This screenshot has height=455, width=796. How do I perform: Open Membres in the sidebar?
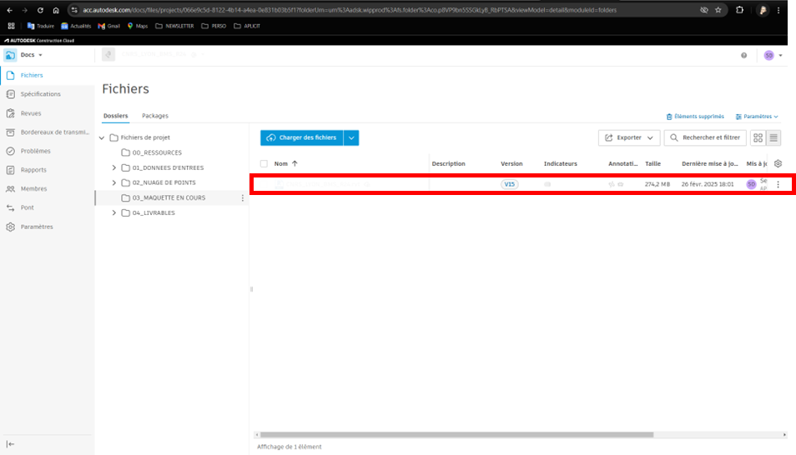point(33,188)
